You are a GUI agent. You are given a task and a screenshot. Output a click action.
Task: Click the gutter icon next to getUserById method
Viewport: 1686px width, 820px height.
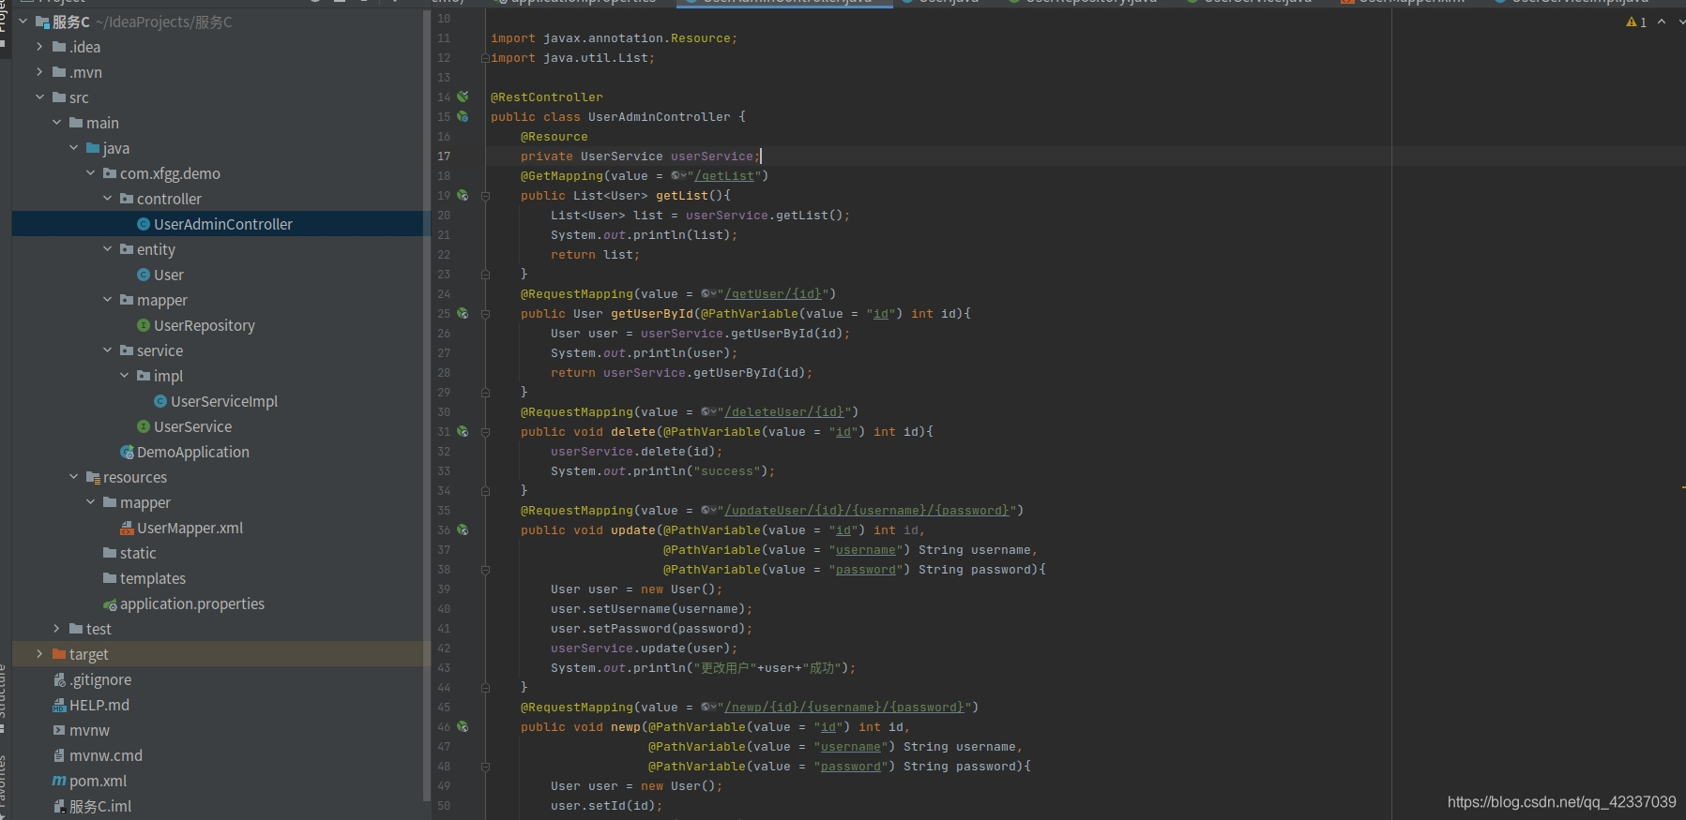click(x=463, y=313)
